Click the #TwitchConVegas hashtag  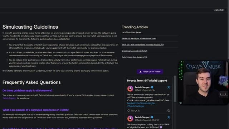click(136, 106)
